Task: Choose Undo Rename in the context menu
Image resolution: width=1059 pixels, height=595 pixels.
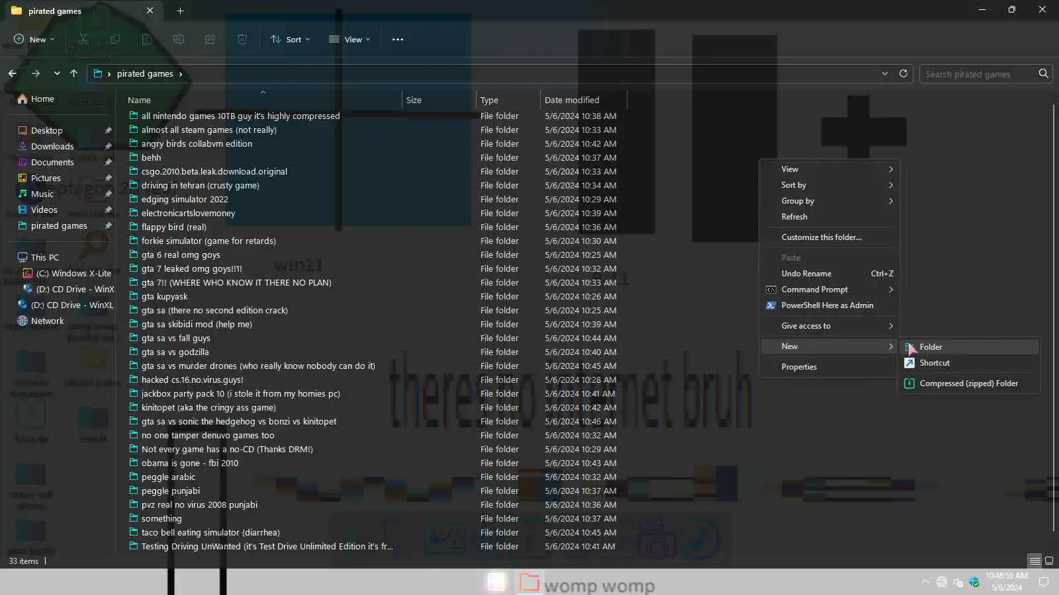Action: pyautogui.click(x=829, y=274)
